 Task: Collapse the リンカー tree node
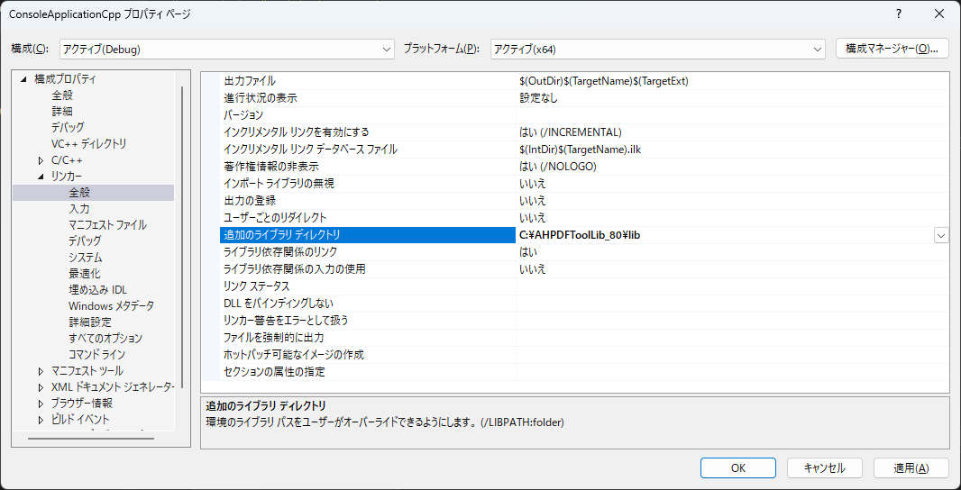point(41,177)
